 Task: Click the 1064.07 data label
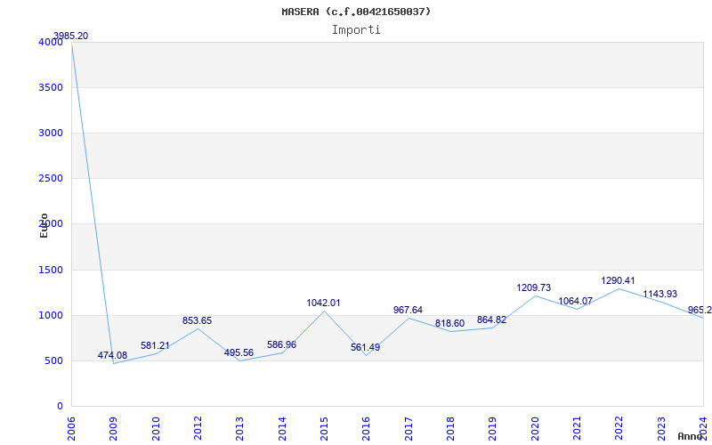coord(575,301)
